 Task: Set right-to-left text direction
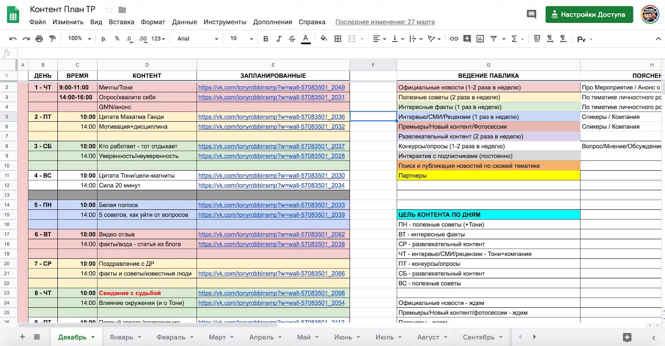tap(563, 39)
